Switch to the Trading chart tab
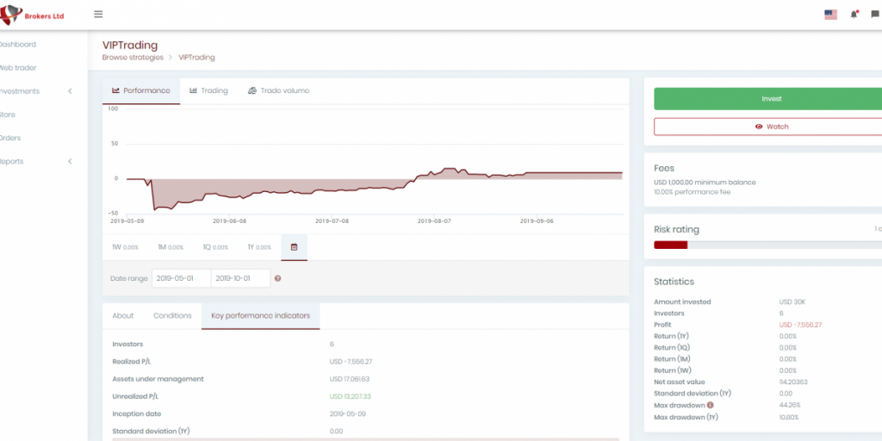This screenshot has width=882, height=441. point(208,90)
